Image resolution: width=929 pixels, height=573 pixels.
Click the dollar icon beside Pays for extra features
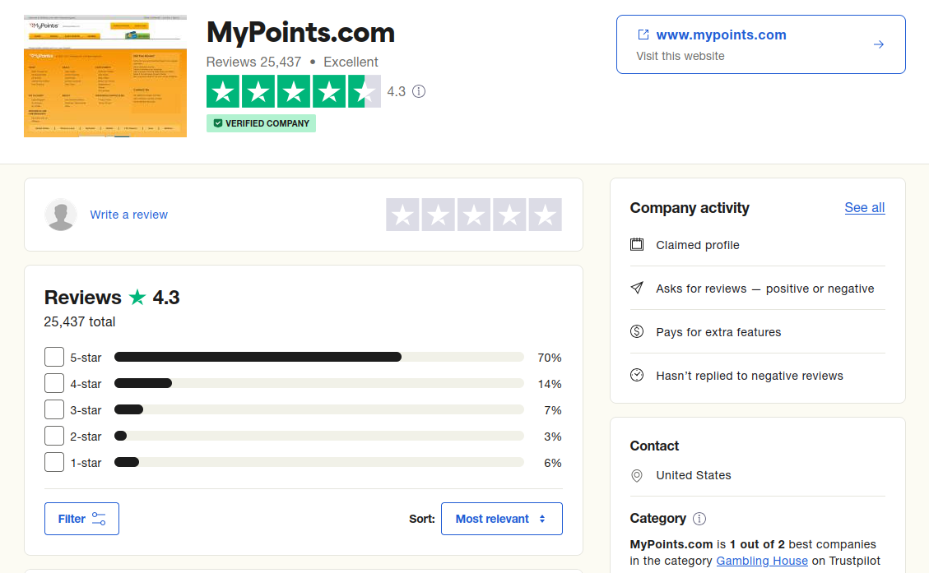pos(636,332)
